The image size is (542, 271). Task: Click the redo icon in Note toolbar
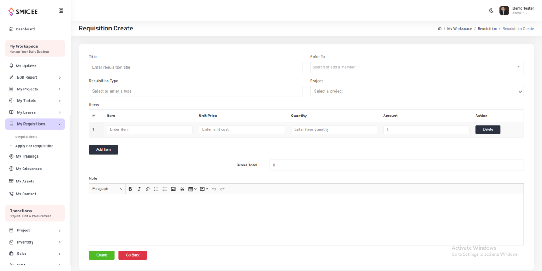223,189
